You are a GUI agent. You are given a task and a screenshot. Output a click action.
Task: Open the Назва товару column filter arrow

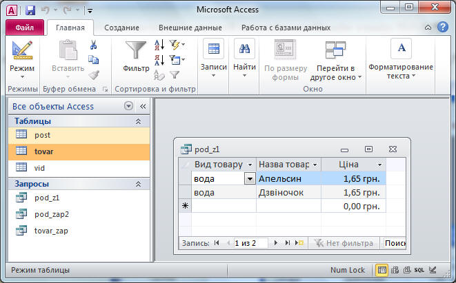coord(315,165)
